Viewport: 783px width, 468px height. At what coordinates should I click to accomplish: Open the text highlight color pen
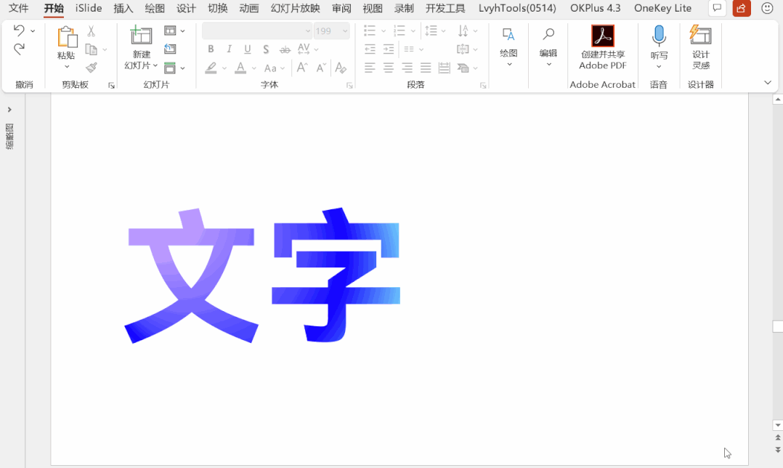click(211, 68)
